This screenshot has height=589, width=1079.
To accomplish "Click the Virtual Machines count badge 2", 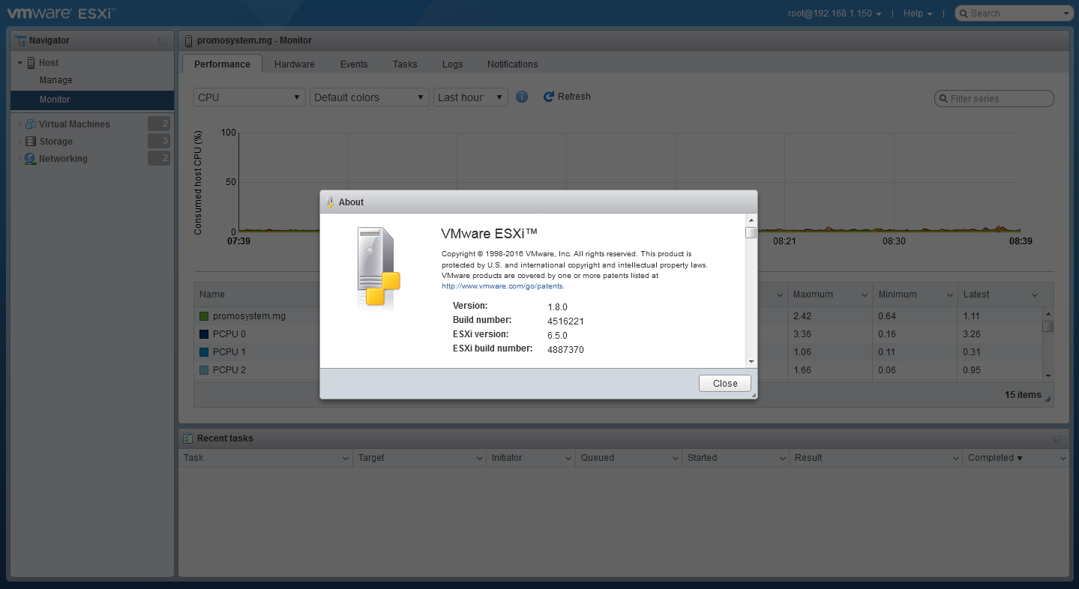I will coord(159,124).
